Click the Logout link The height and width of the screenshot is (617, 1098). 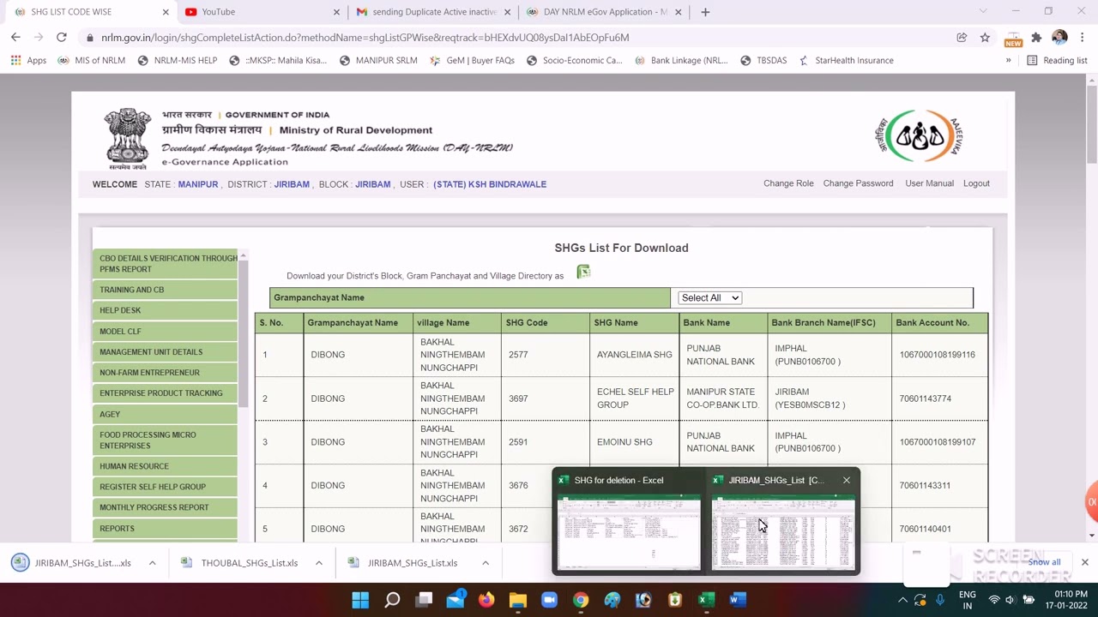[x=976, y=183]
